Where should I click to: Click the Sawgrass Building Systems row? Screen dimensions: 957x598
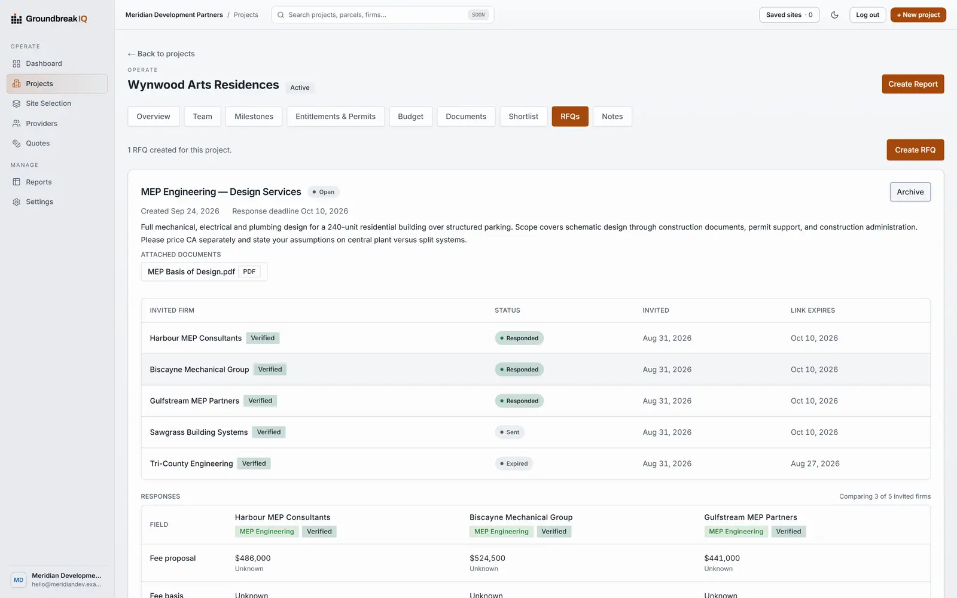[535, 432]
